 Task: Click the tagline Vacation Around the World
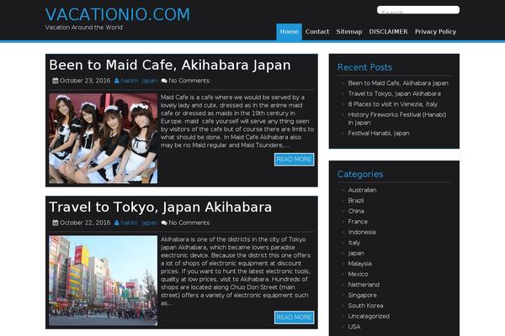point(83,28)
